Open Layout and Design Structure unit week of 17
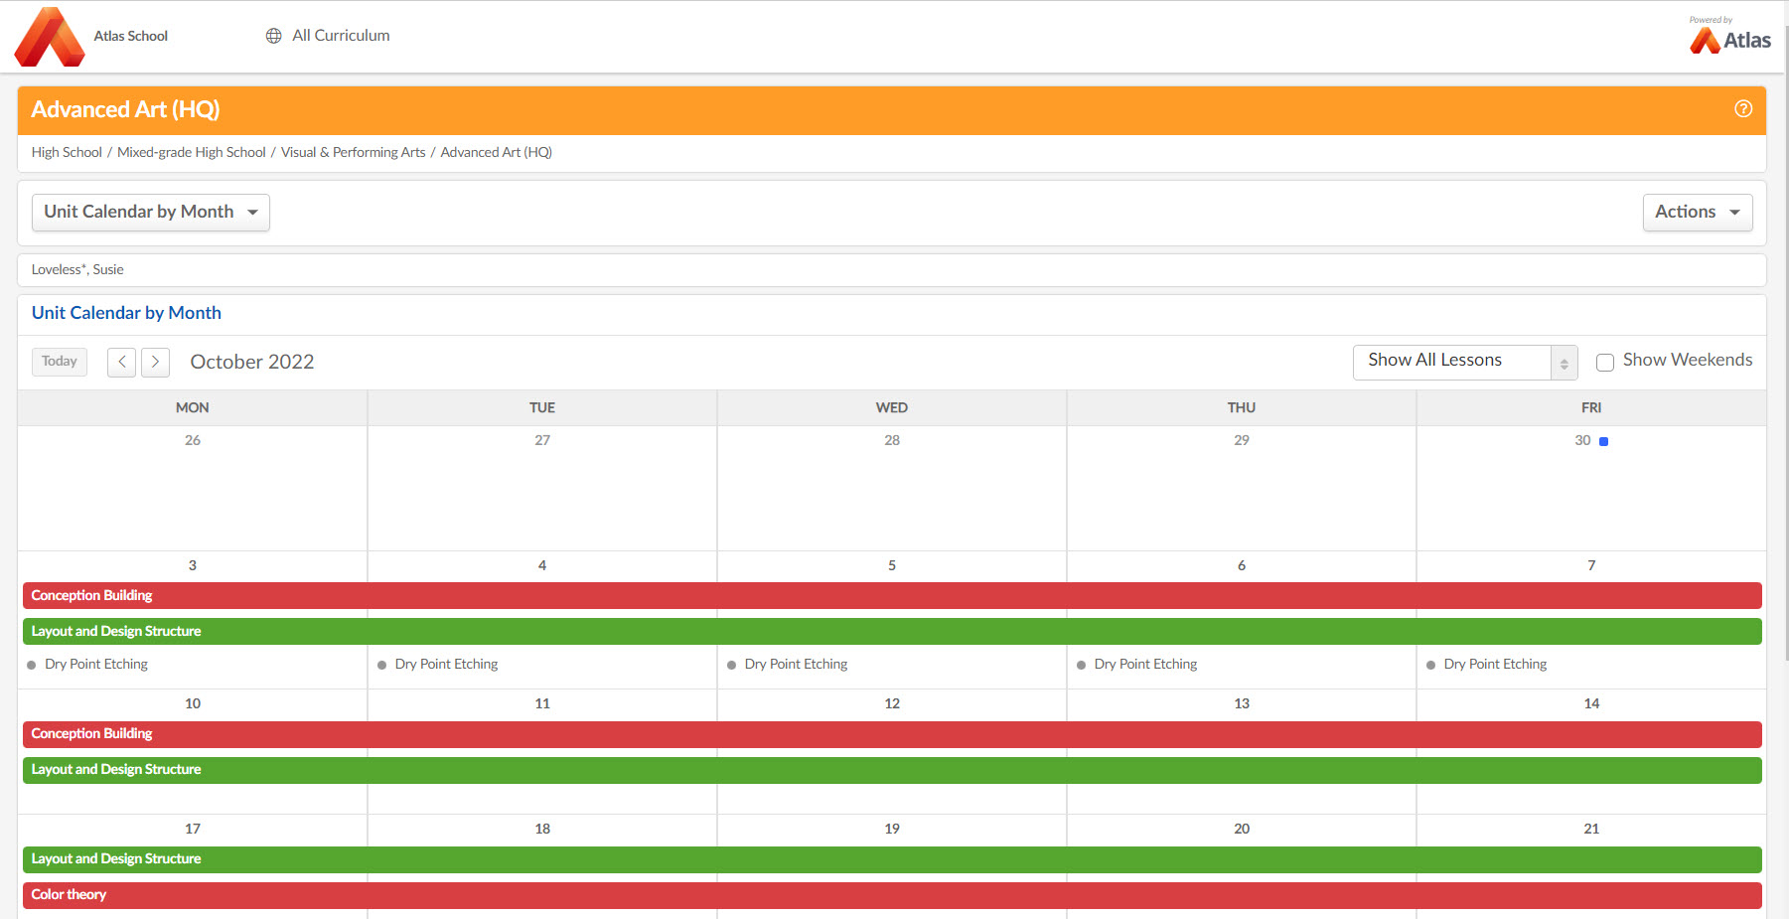Screen dimensions: 1789x919 (x=892, y=859)
